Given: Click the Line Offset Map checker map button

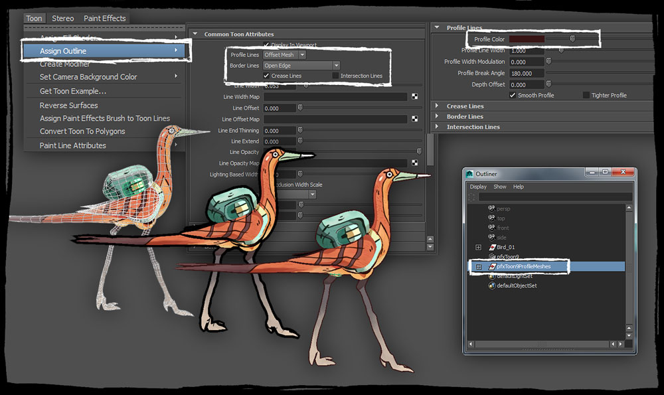Looking at the screenshot, I should click(414, 119).
